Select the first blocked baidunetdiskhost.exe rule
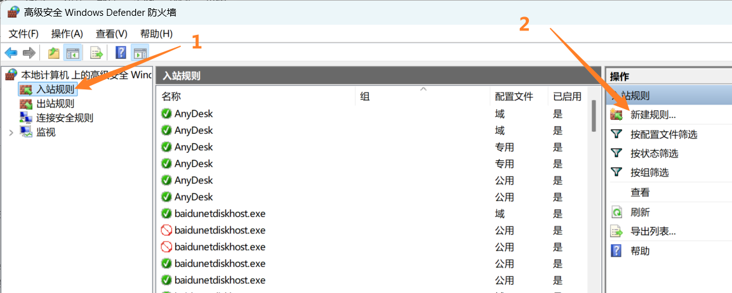Screen dimensions: 732x293 220,230
